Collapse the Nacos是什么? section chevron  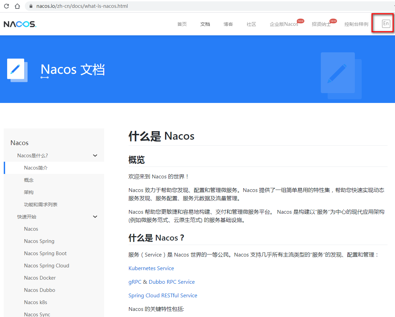pos(95,156)
